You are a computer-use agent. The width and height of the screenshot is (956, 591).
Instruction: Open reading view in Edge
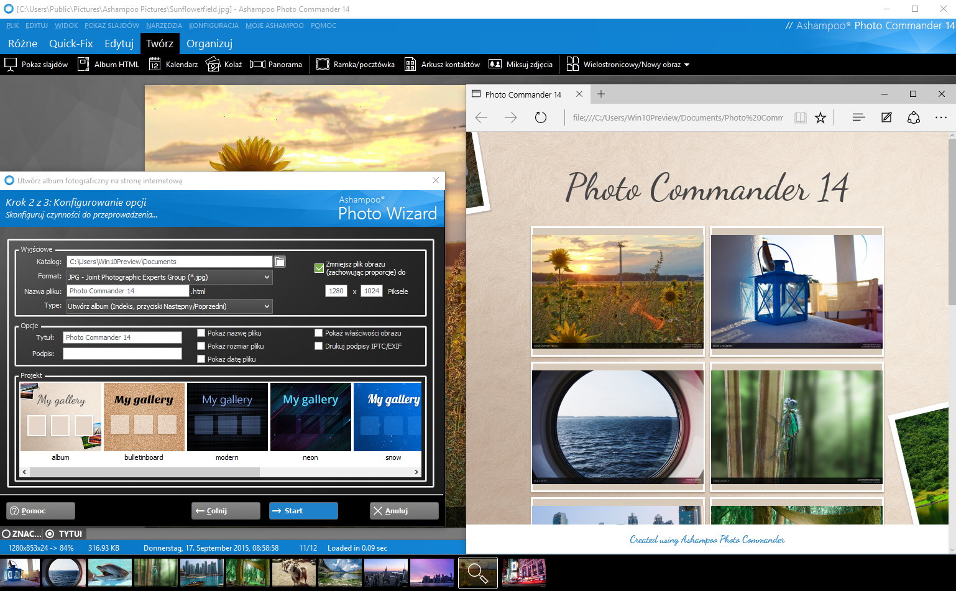801,117
